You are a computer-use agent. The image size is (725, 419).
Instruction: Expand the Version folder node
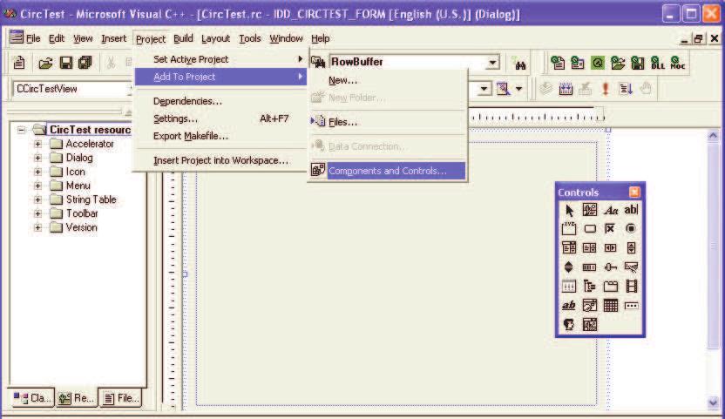click(38, 227)
